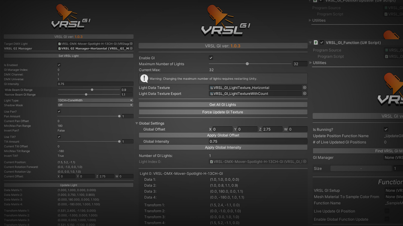Click asset icon in VRSL GI Manager-Horizontal field

[59, 48]
